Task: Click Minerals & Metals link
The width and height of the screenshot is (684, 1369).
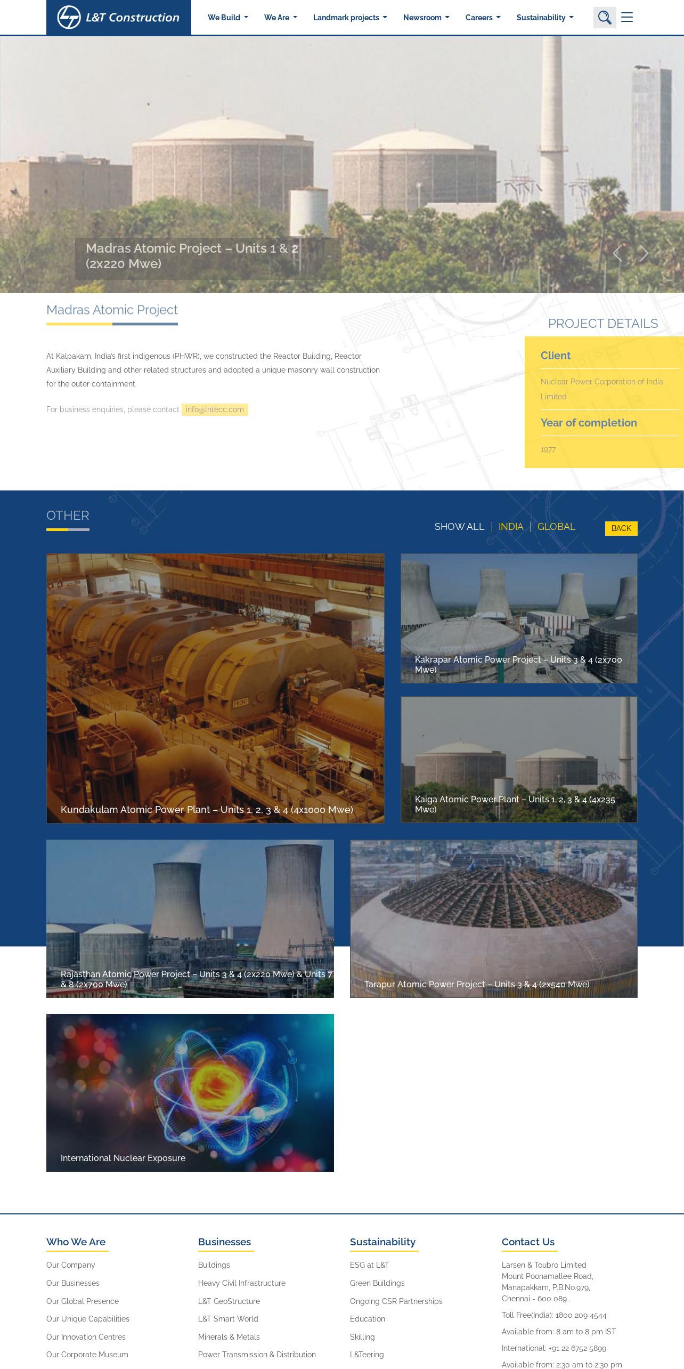Action: 229,1337
